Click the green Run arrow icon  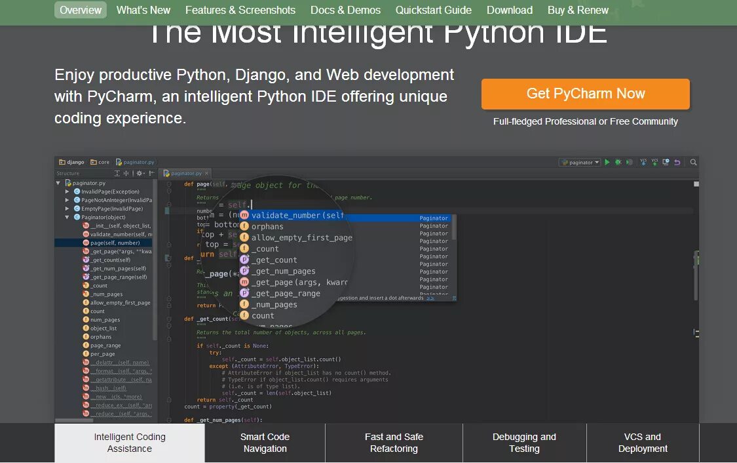(607, 163)
